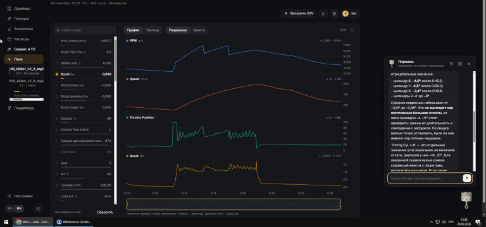
Task: Expand the chart to fullscreen
Action: click(x=352, y=30)
